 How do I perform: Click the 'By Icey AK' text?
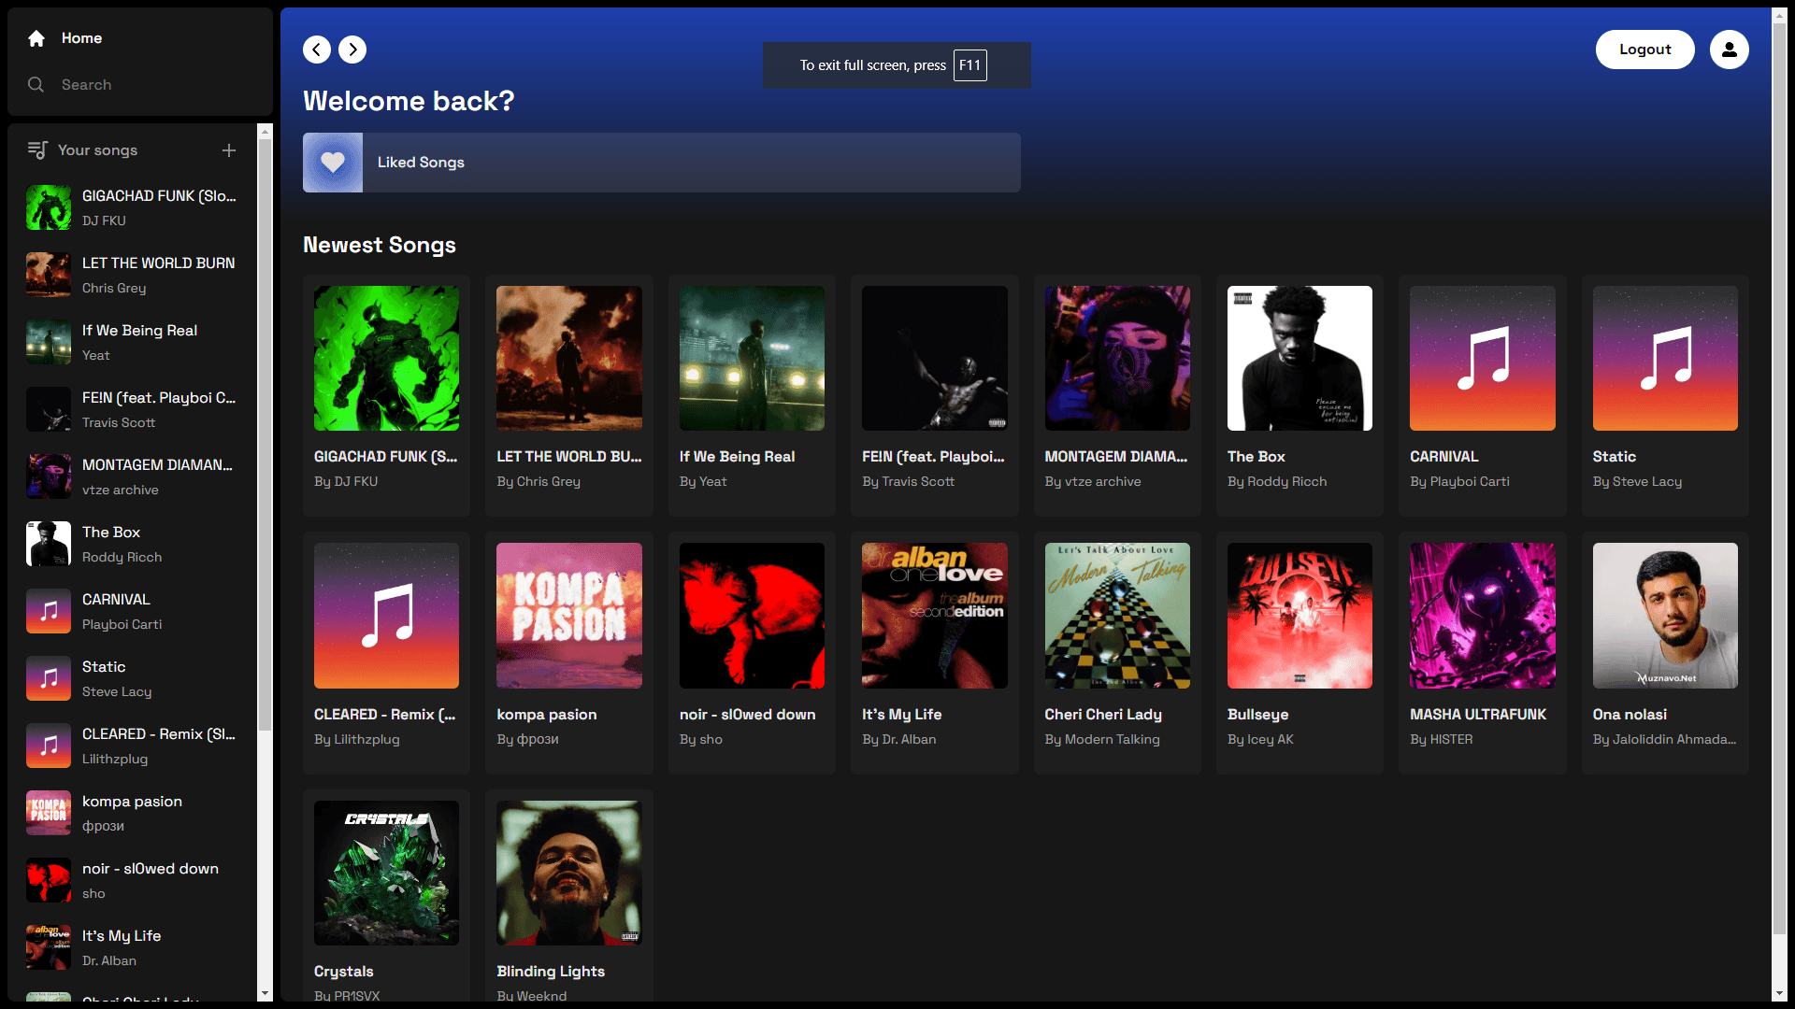[1260, 739]
